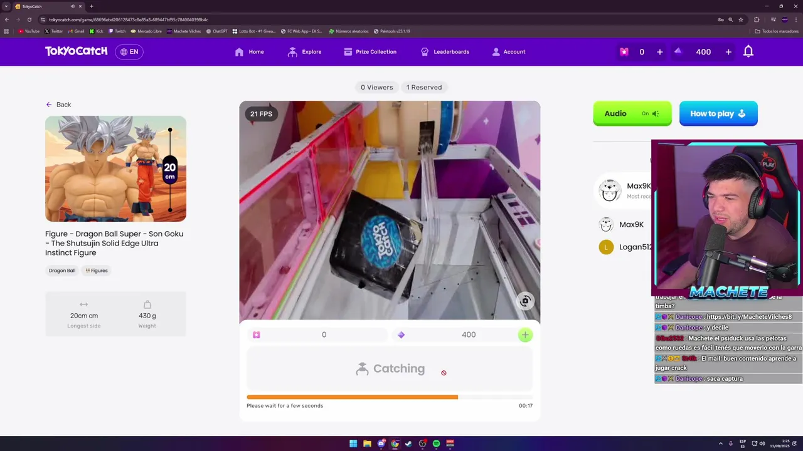Open the Paletools bookmark
This screenshot has height=451, width=803.
392,31
